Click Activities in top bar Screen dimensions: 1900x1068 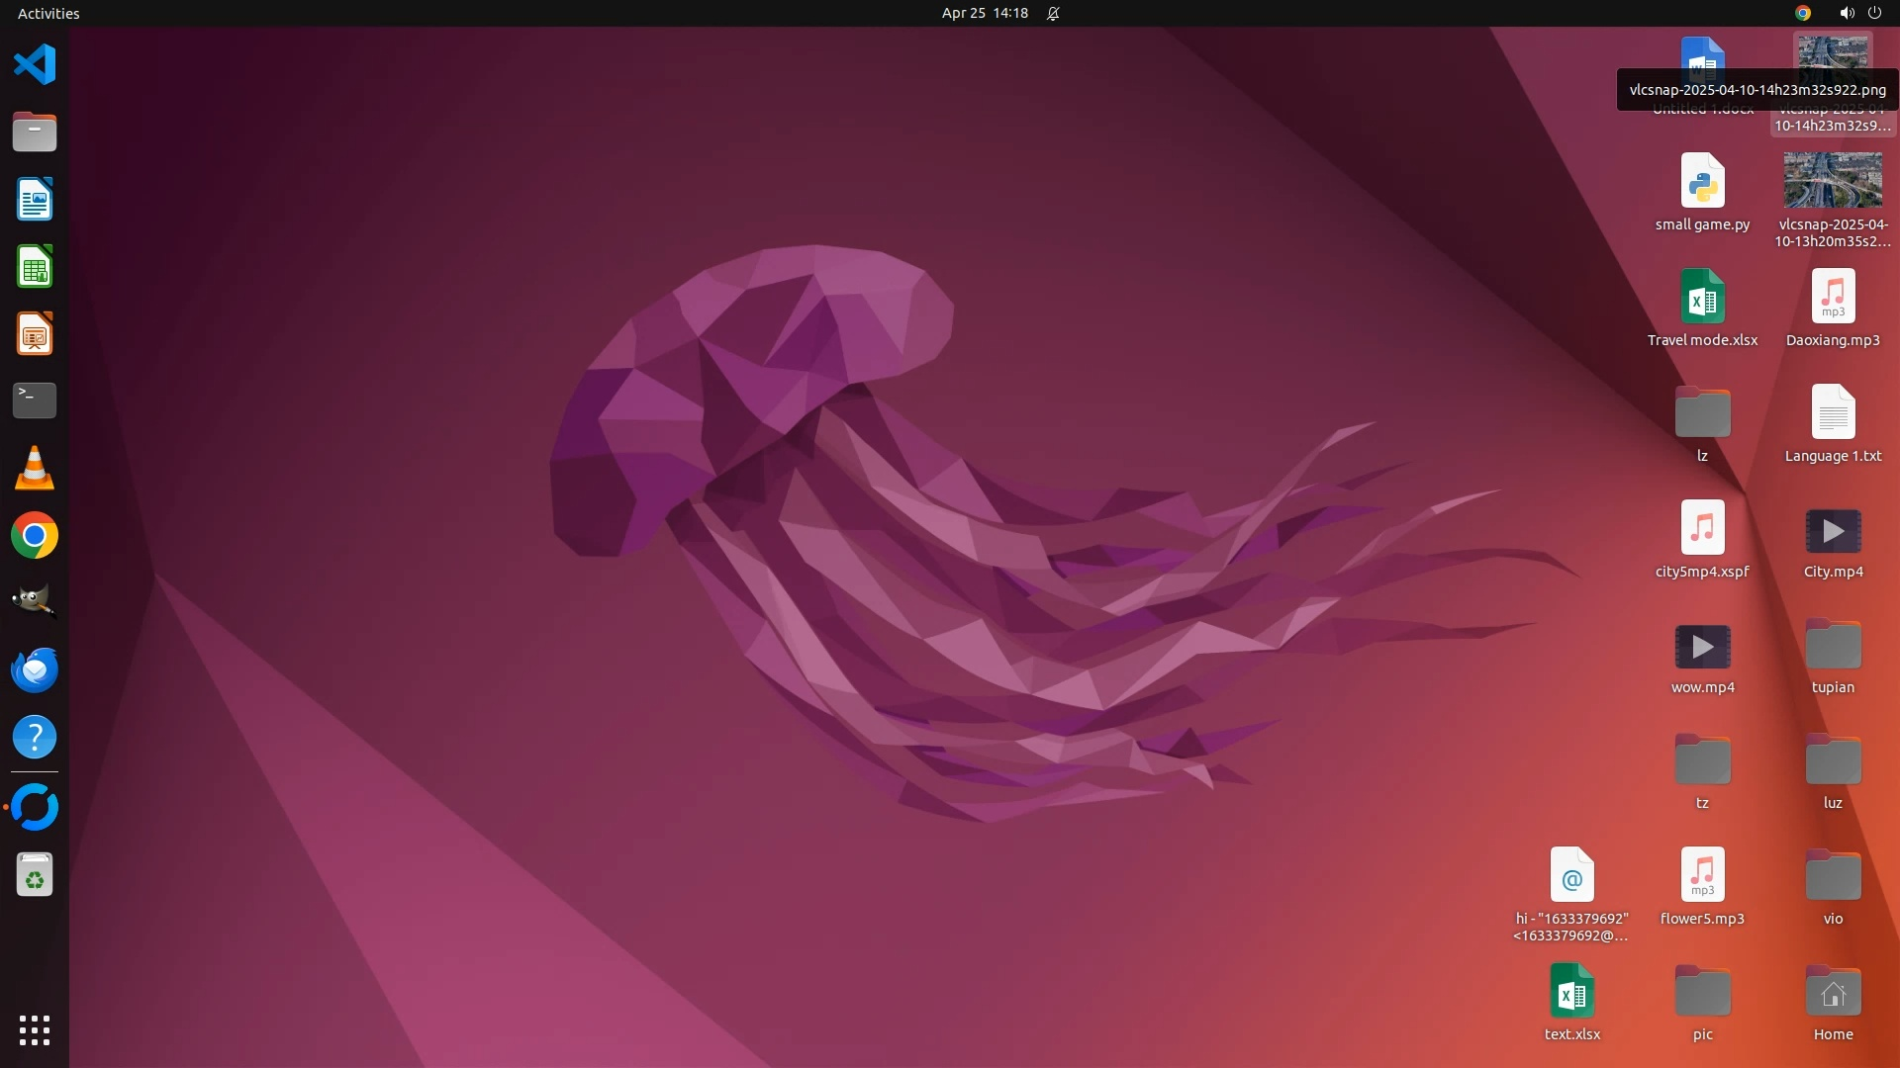pyautogui.click(x=48, y=13)
